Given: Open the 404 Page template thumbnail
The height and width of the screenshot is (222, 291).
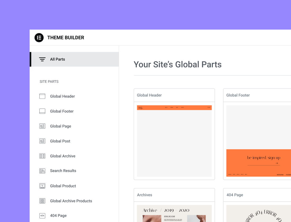Looking at the screenshot, I should [258, 213].
